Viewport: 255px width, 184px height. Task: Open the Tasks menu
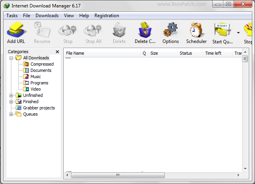[x=12, y=16]
